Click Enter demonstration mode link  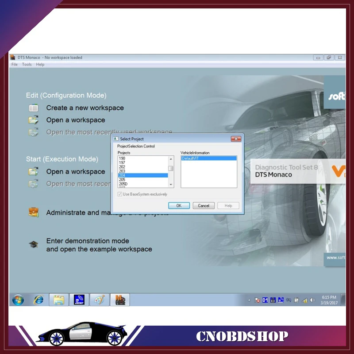tap(99, 245)
